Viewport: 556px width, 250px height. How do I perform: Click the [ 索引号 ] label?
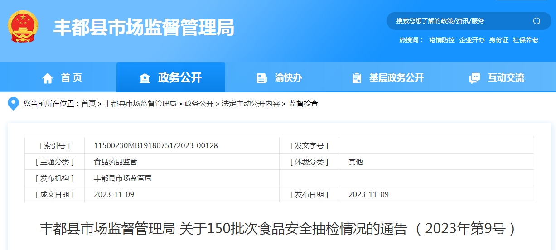55,145
